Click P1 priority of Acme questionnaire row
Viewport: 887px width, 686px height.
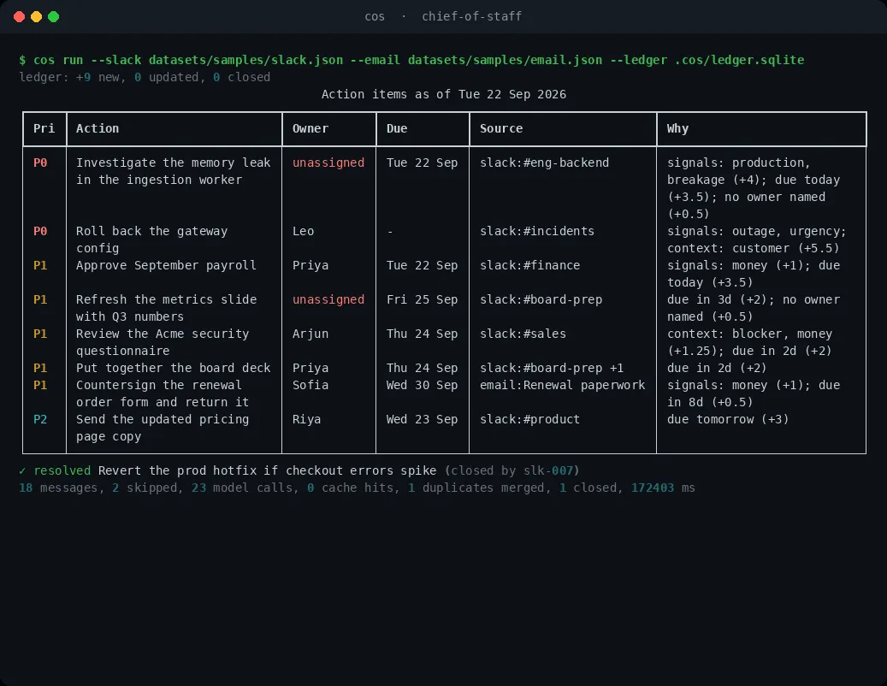pyautogui.click(x=40, y=334)
